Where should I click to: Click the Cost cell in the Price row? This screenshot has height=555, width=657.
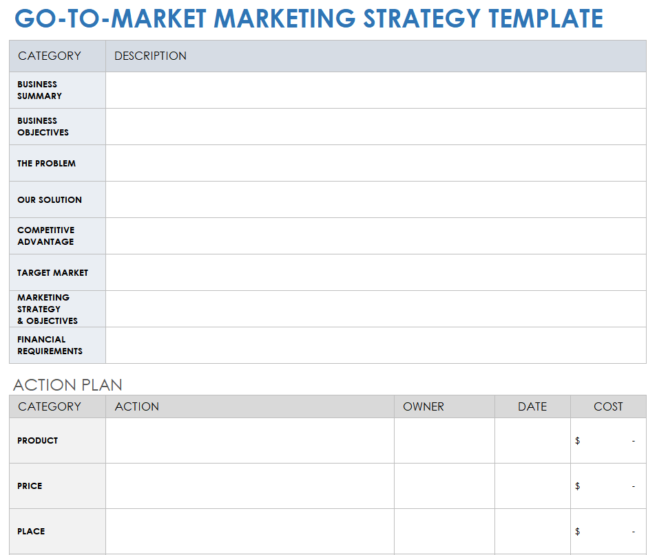pyautogui.click(x=608, y=486)
